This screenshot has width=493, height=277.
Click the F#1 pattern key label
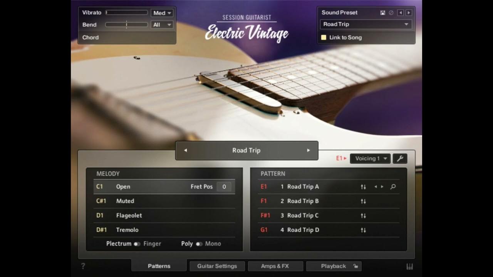[x=265, y=215]
